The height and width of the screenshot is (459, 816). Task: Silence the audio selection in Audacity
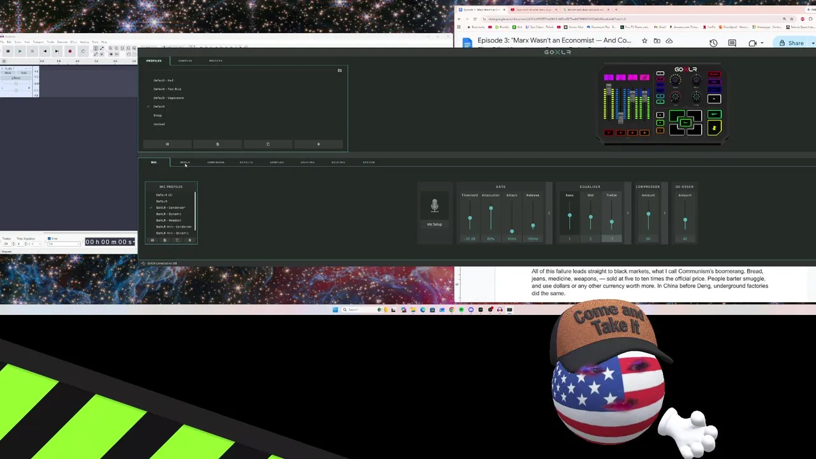pos(117,54)
